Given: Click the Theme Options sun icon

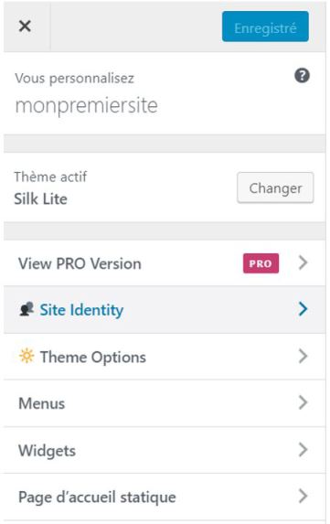Looking at the screenshot, I should [x=27, y=356].
